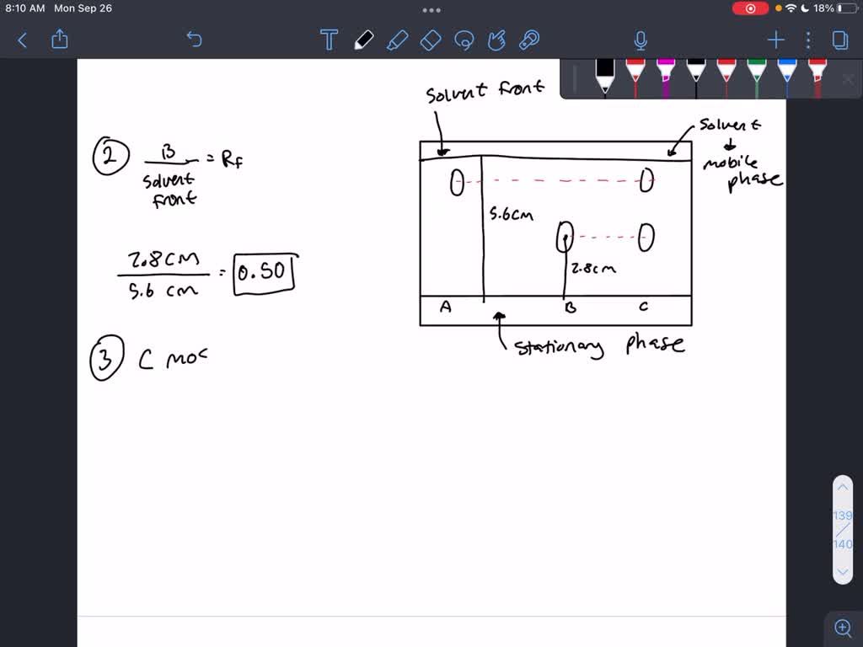Tap the multitasking three dots at top
This screenshot has width=863, height=647.
click(431, 10)
